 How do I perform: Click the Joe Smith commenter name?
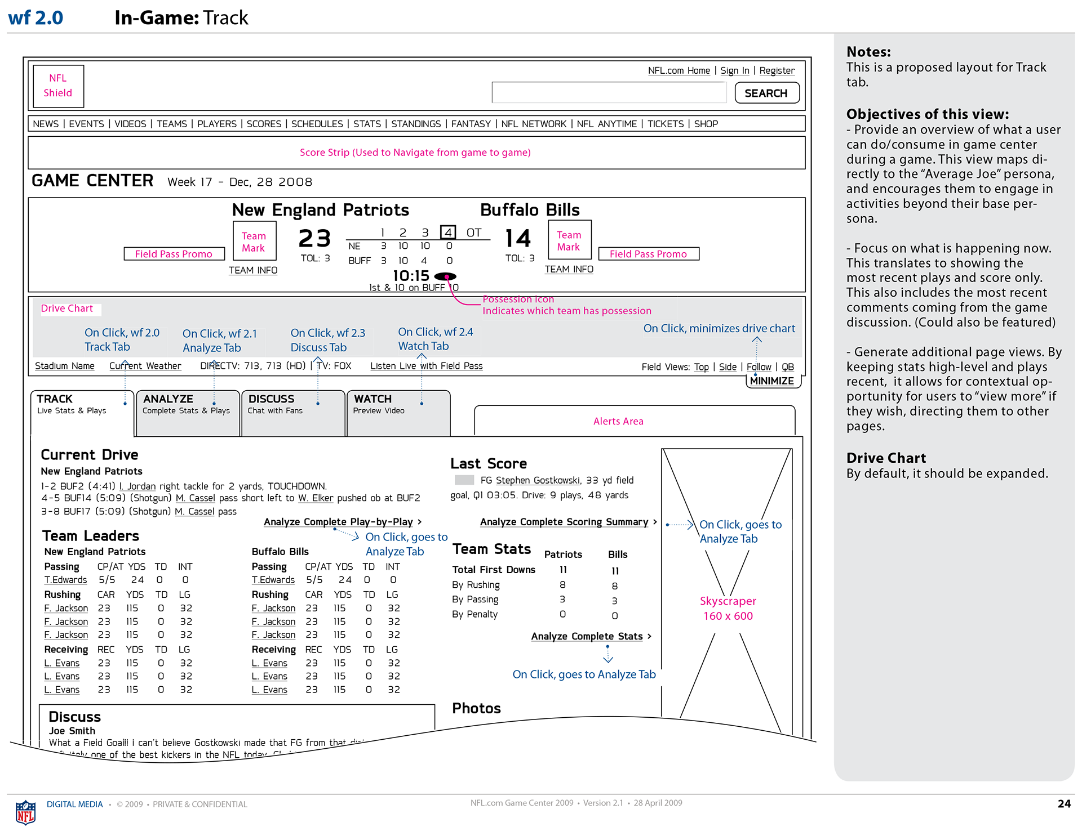click(72, 731)
